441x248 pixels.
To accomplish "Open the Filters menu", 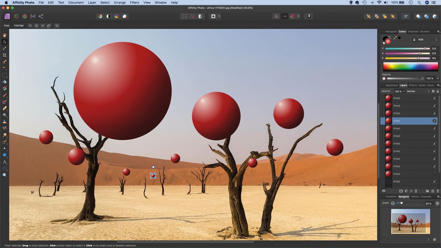I will (134, 3).
